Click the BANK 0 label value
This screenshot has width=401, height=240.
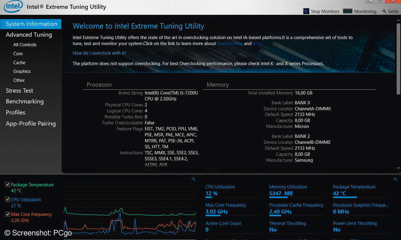(302, 103)
